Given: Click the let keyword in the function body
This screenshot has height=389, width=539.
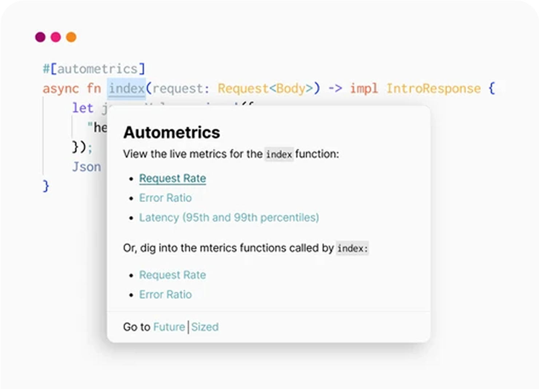Looking at the screenshot, I should click(83, 108).
